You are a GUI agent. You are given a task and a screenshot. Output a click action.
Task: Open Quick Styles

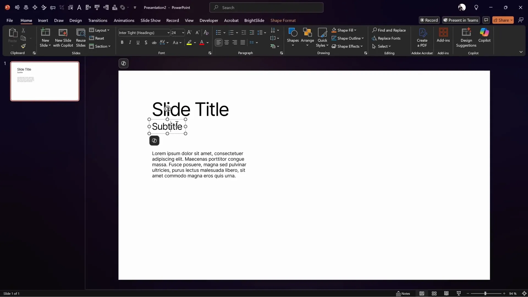pyautogui.click(x=322, y=37)
